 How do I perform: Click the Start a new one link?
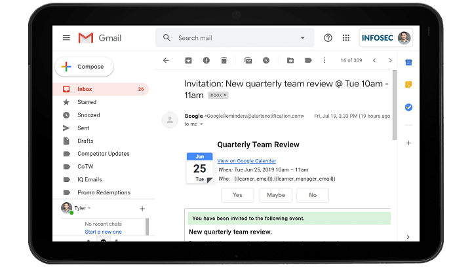click(x=104, y=232)
